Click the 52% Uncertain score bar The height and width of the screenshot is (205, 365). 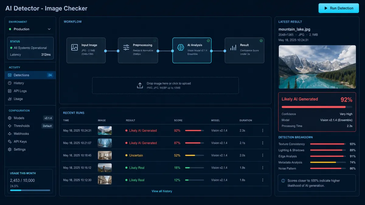click(x=194, y=155)
